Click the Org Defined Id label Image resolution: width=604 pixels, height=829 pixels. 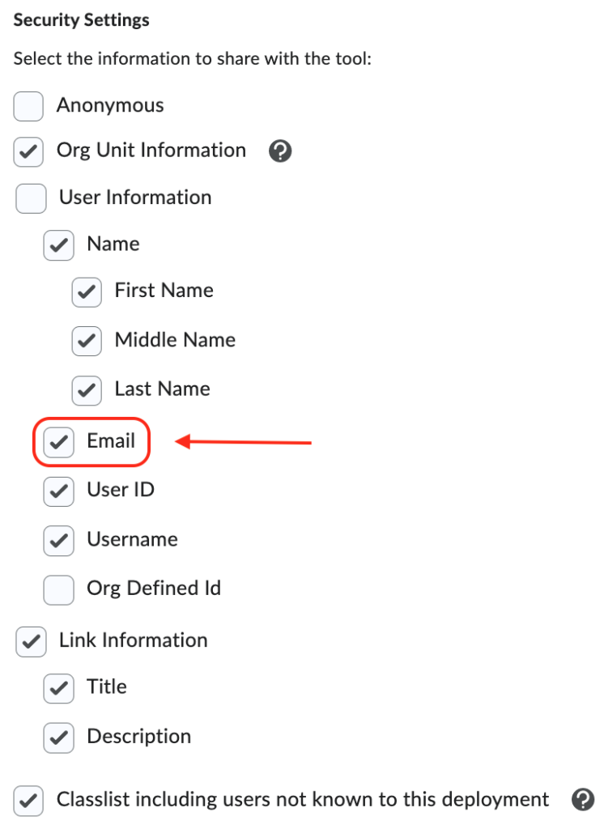(x=154, y=589)
